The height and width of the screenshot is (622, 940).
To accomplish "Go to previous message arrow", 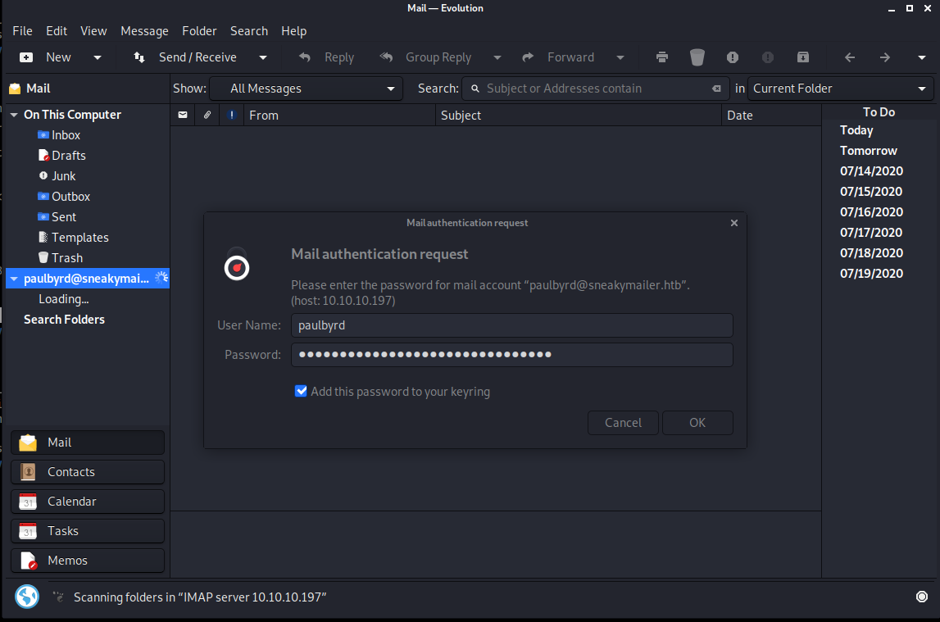I will pos(850,57).
